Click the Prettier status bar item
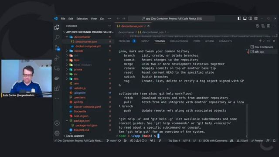 coord(257,140)
